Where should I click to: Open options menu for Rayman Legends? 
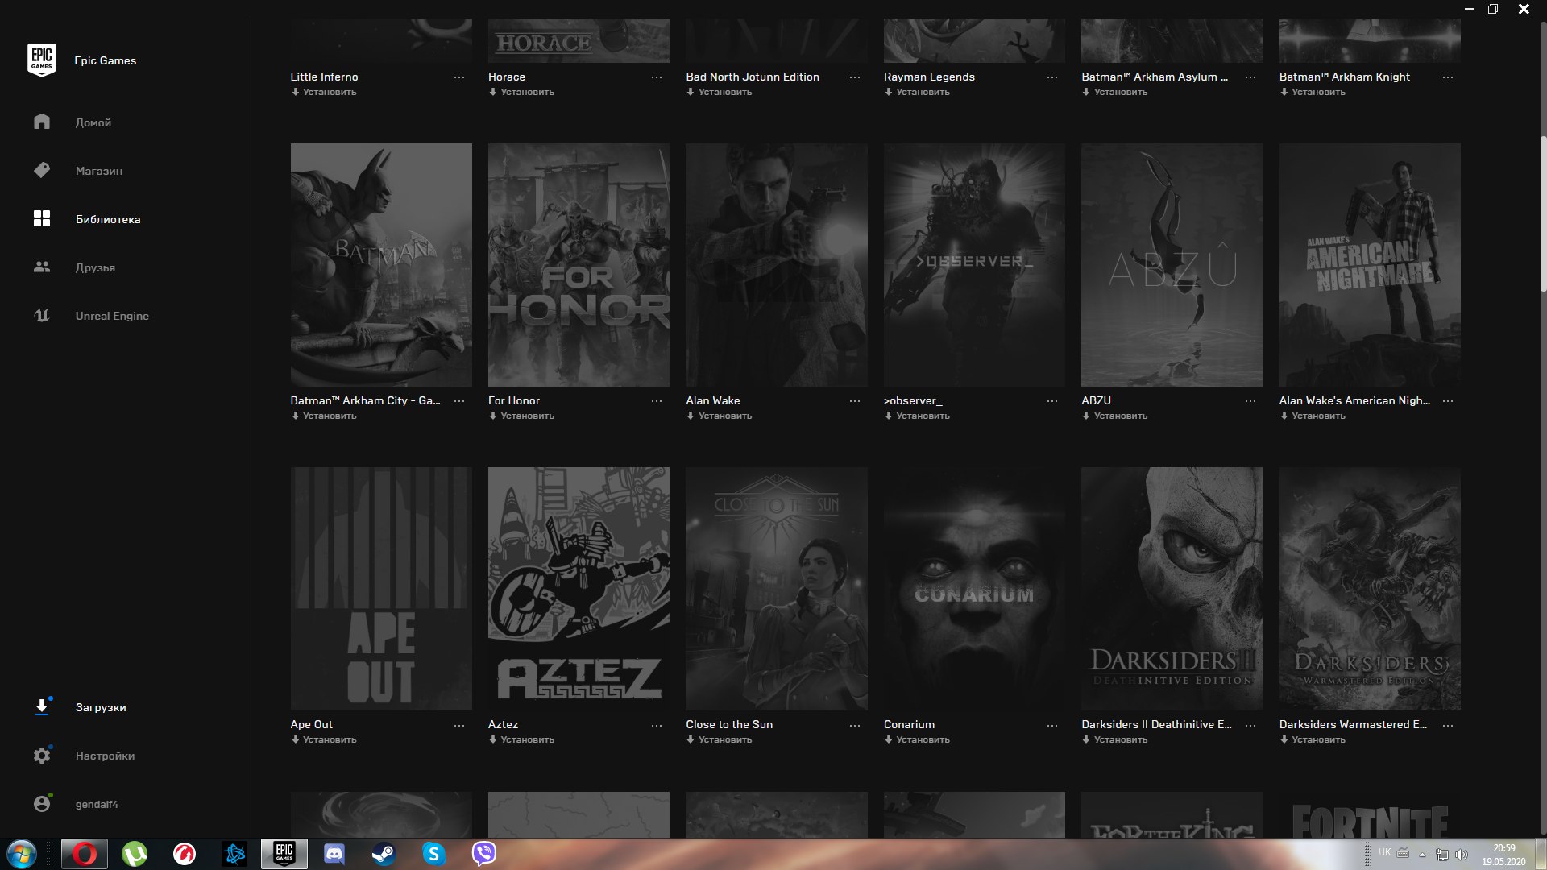point(1052,77)
